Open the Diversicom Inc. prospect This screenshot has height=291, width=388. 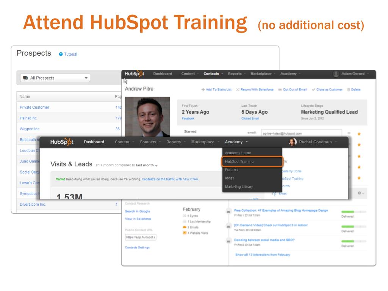coord(33,204)
